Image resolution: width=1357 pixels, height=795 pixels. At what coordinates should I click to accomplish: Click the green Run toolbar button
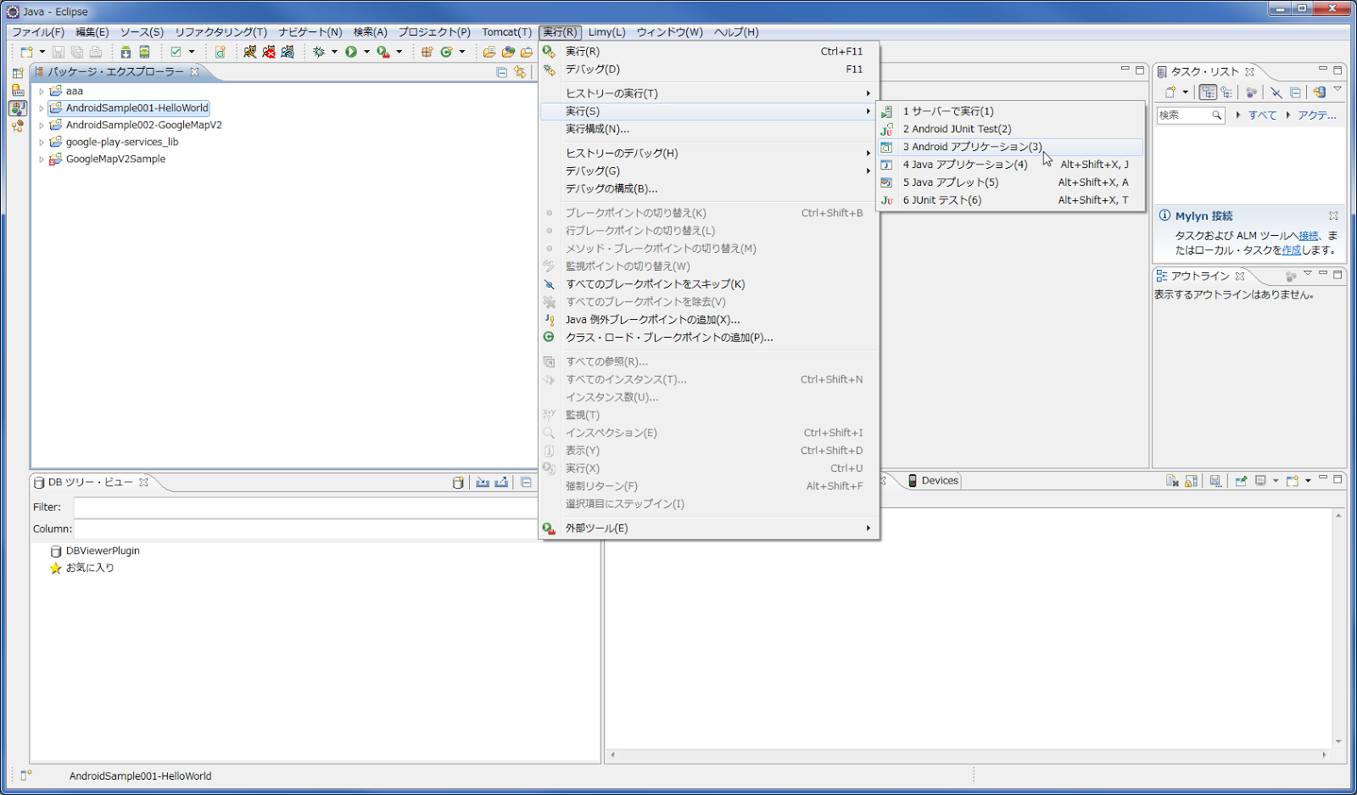point(351,52)
